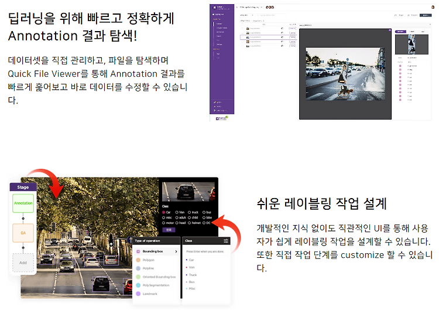Screen dimensions: 439x310
Task: Pick the motor class radio option
Action: point(164,223)
